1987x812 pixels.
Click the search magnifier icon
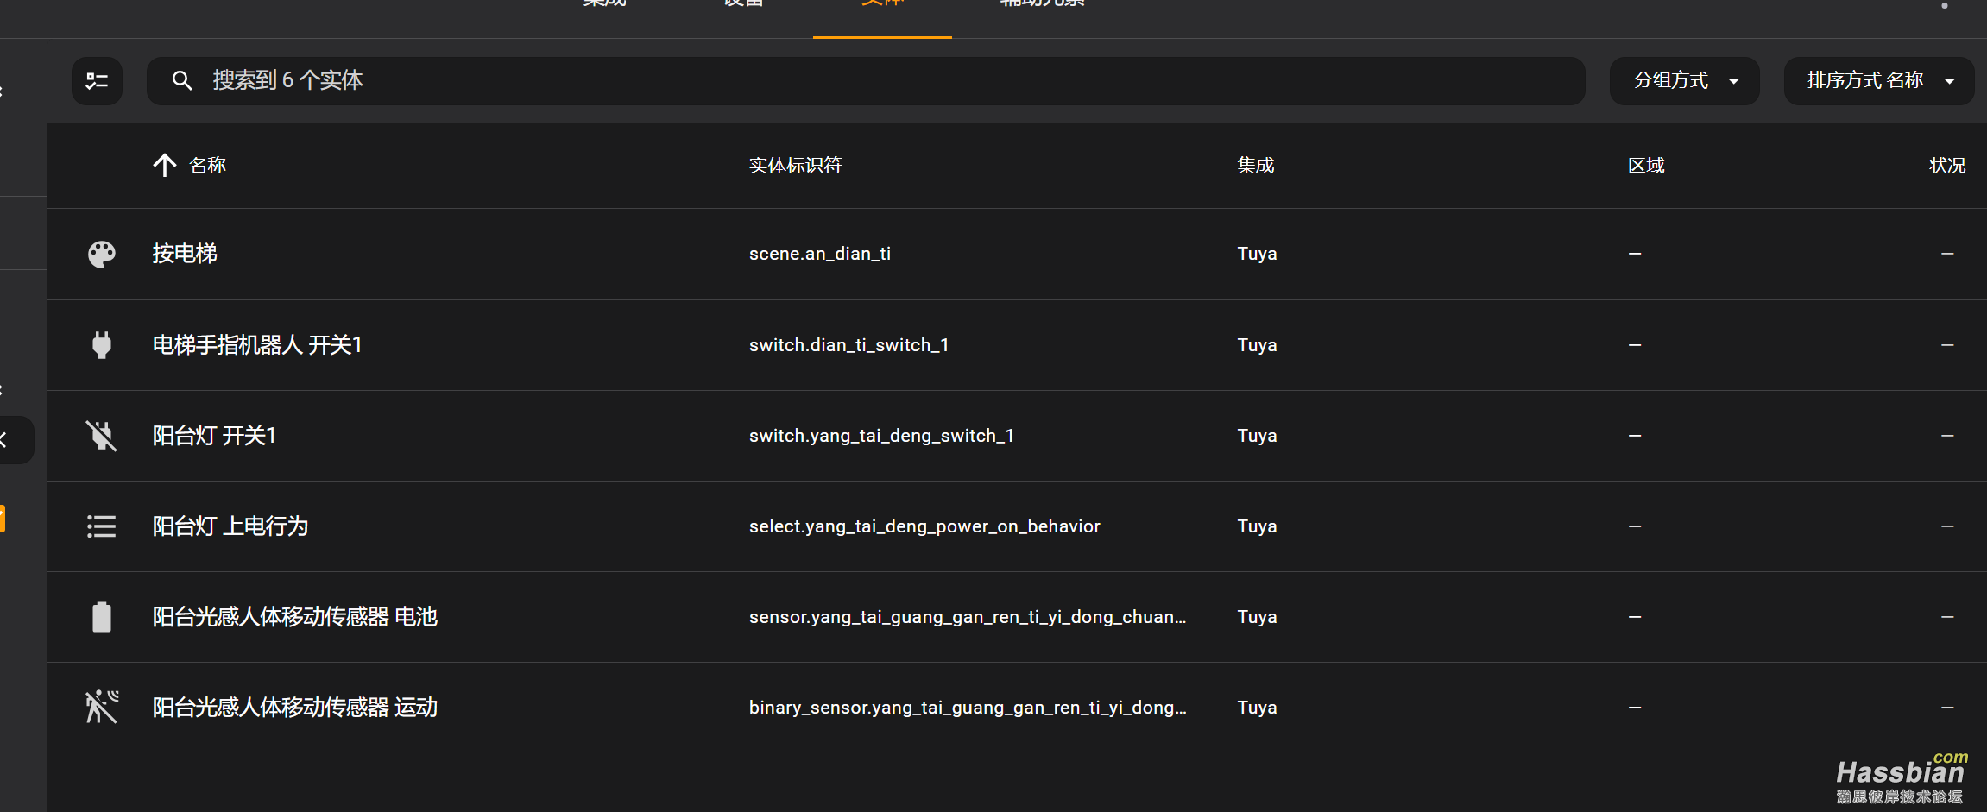(x=181, y=81)
